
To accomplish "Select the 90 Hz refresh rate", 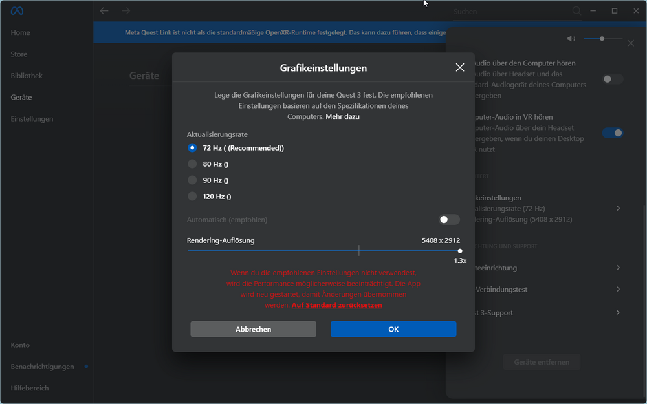I will 192,180.
